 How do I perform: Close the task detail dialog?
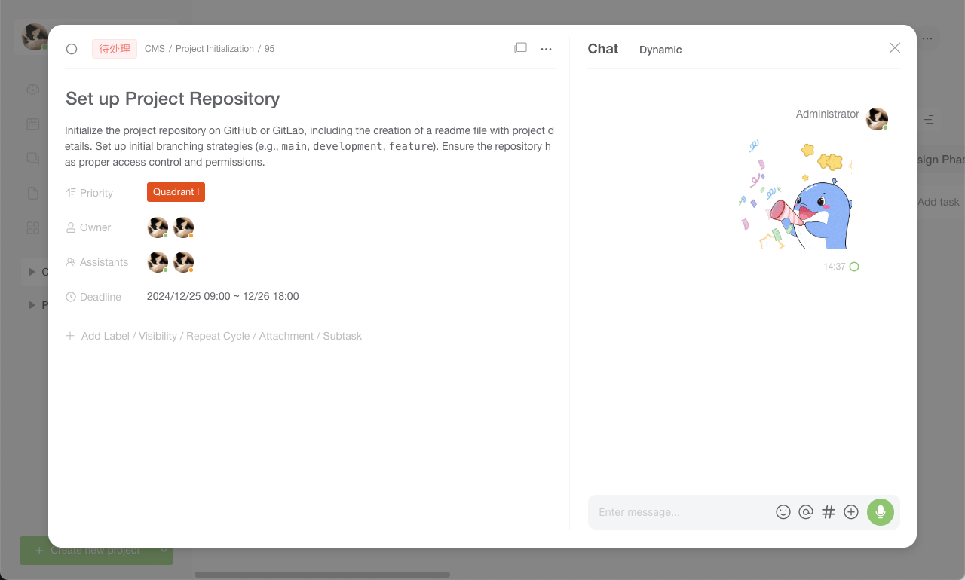(895, 48)
